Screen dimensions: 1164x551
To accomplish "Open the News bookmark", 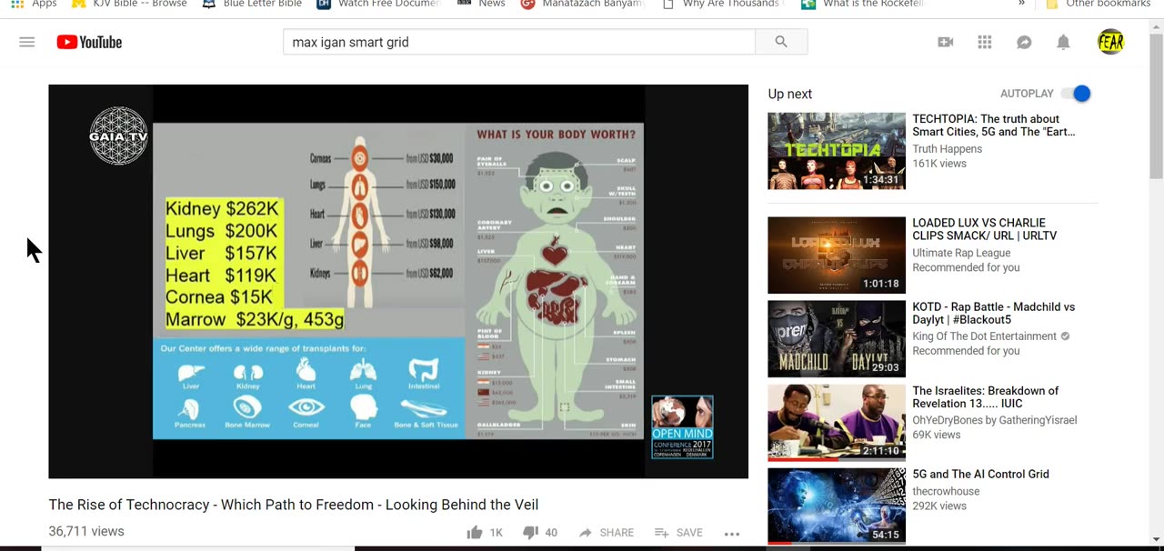I will click(x=482, y=4).
